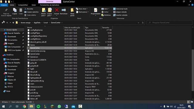Go back with the back arrow
The image size is (194, 109).
(3, 23)
